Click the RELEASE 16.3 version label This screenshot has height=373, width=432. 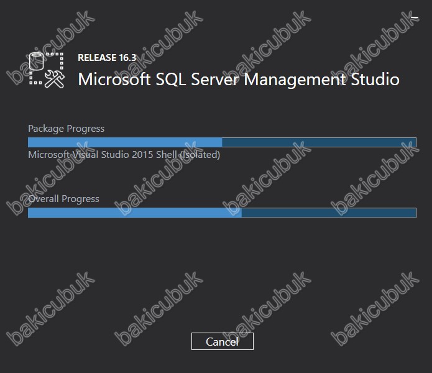(107, 58)
